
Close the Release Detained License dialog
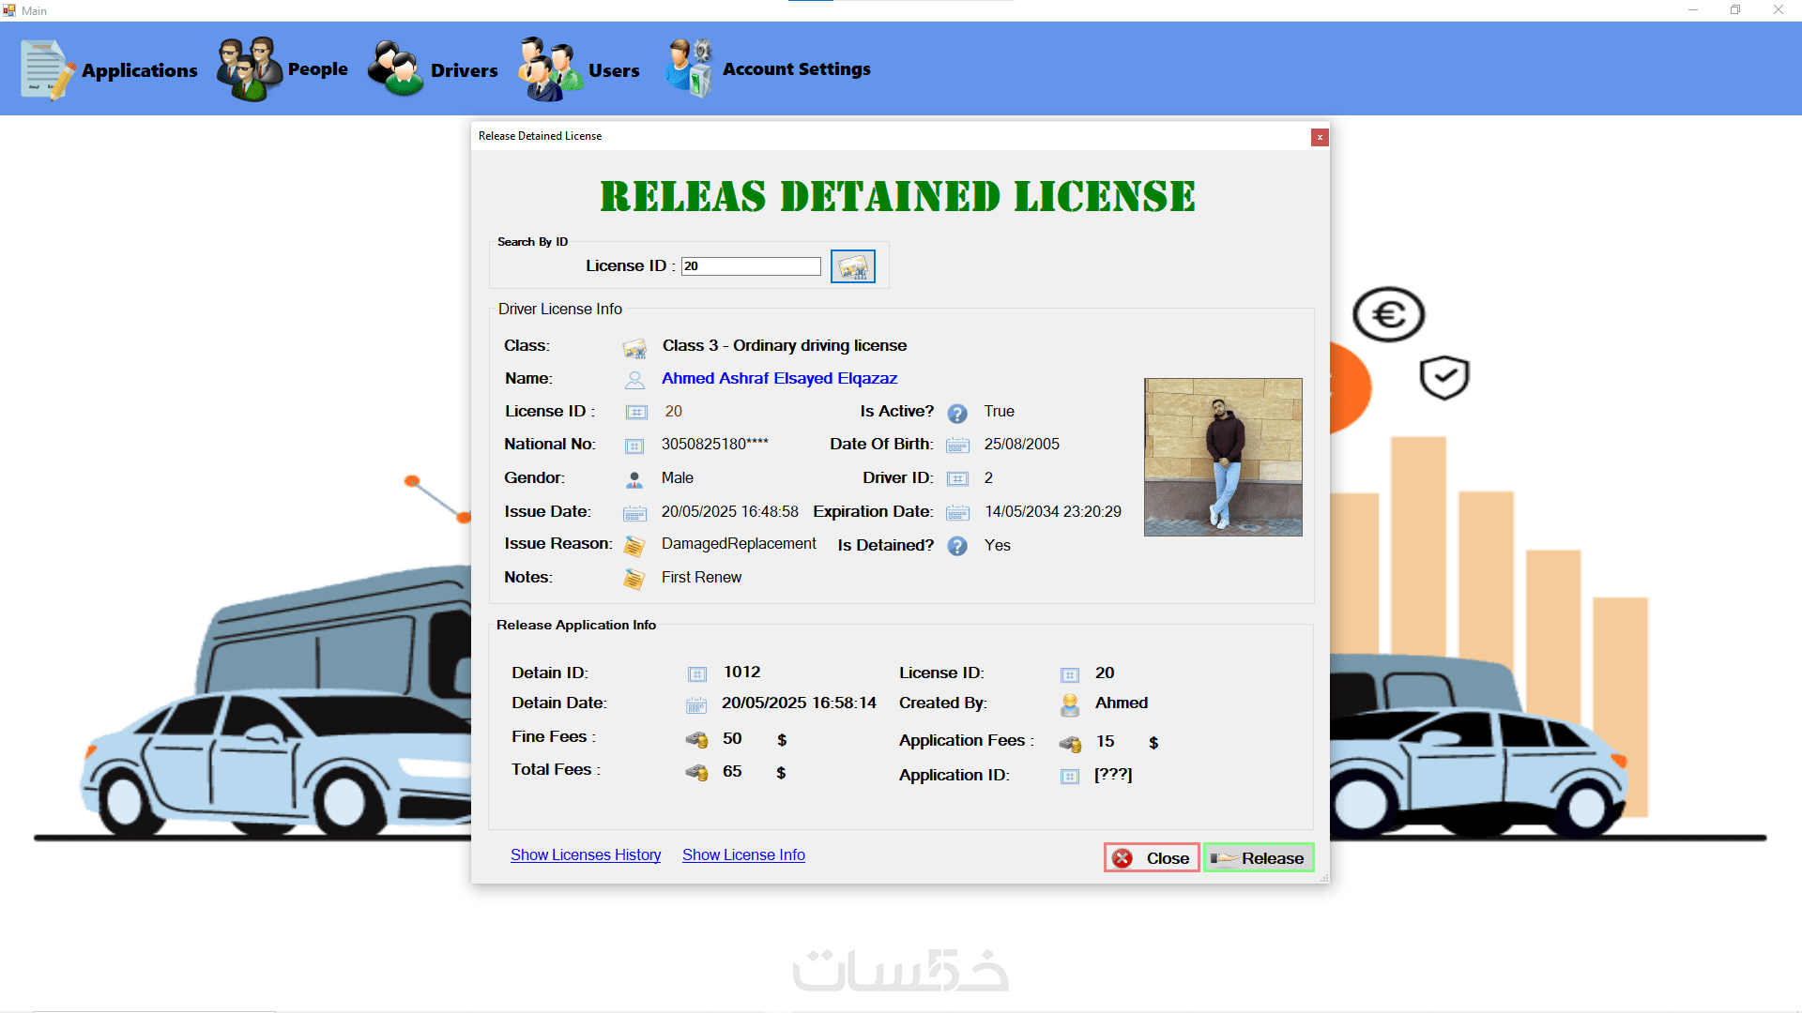[x=1320, y=137]
